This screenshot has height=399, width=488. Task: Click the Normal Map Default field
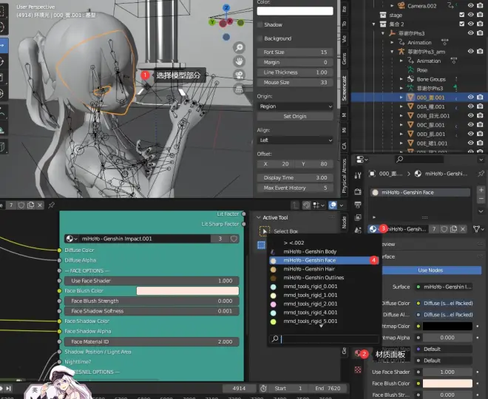point(444,349)
